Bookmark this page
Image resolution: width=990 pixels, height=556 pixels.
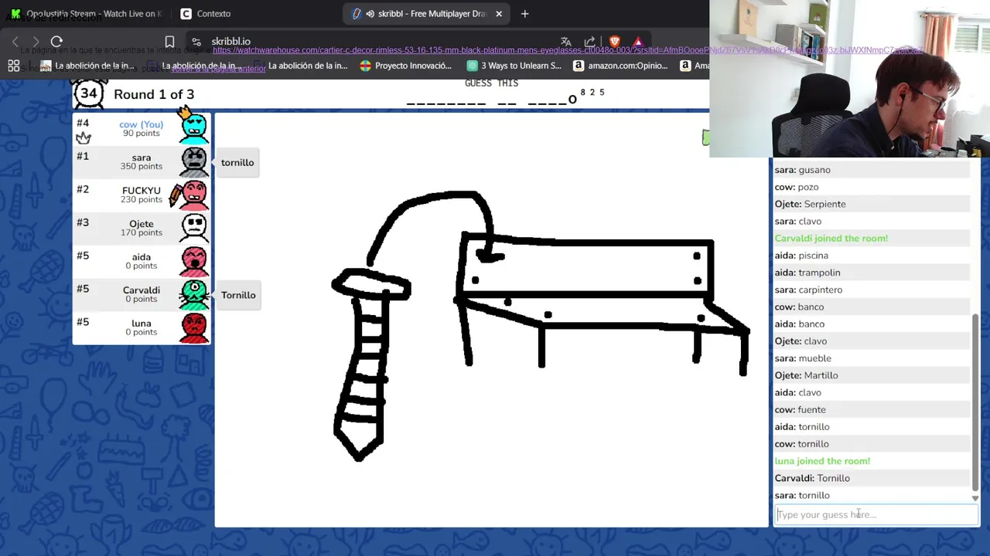pos(169,42)
